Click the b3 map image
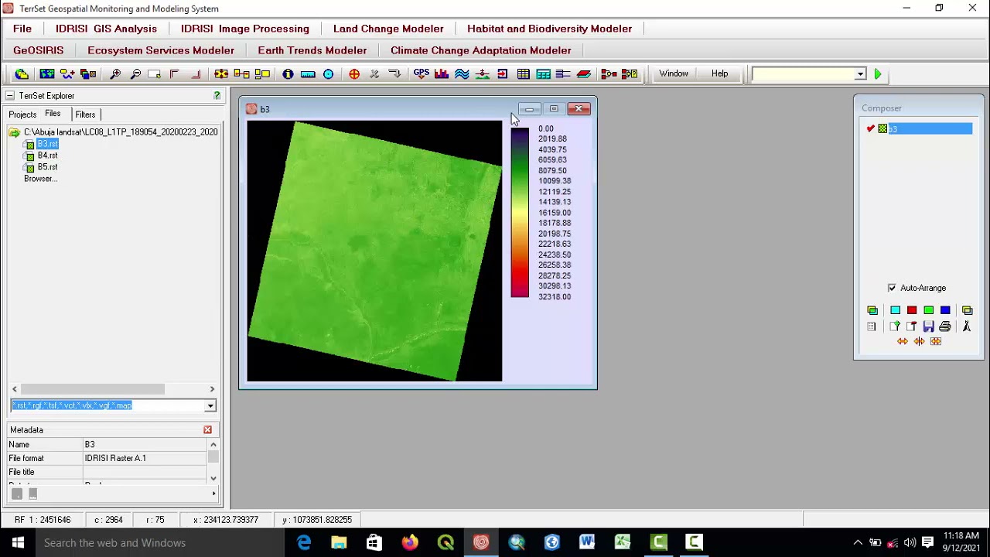Screen dimensions: 990x557 click(x=374, y=251)
